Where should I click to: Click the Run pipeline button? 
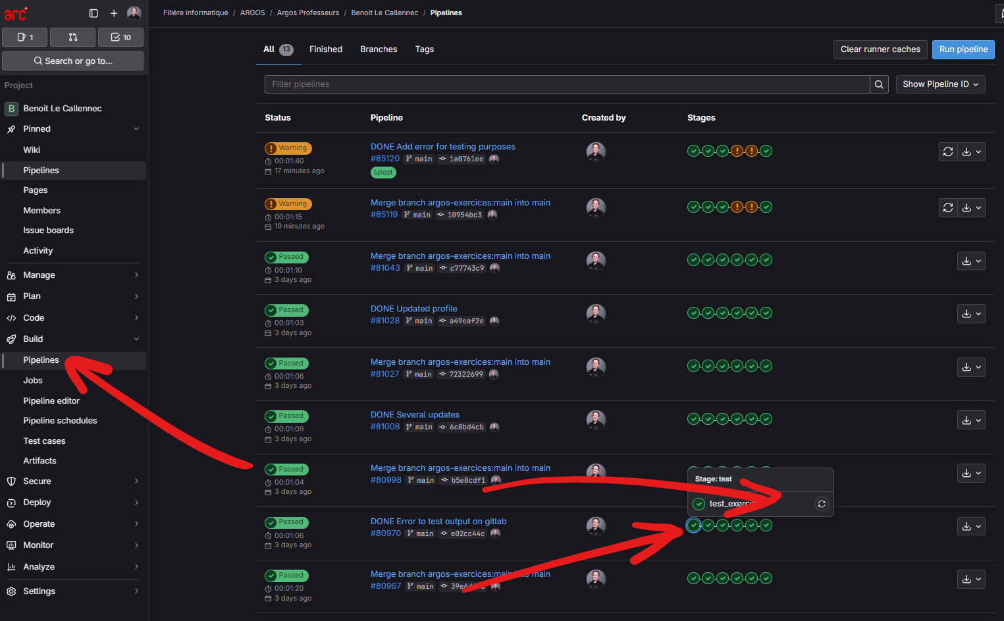point(963,49)
